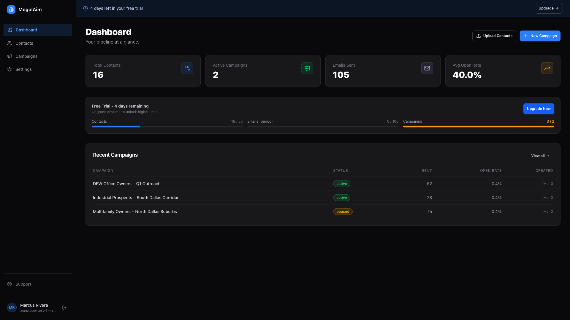Click the Upgrade Now button
This screenshot has width=570, height=320.
tap(539, 109)
